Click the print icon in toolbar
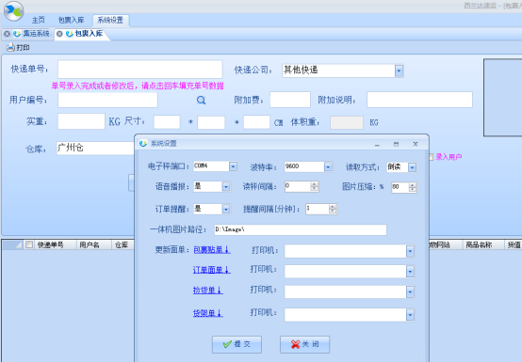The height and width of the screenshot is (362, 522). (x=10, y=48)
